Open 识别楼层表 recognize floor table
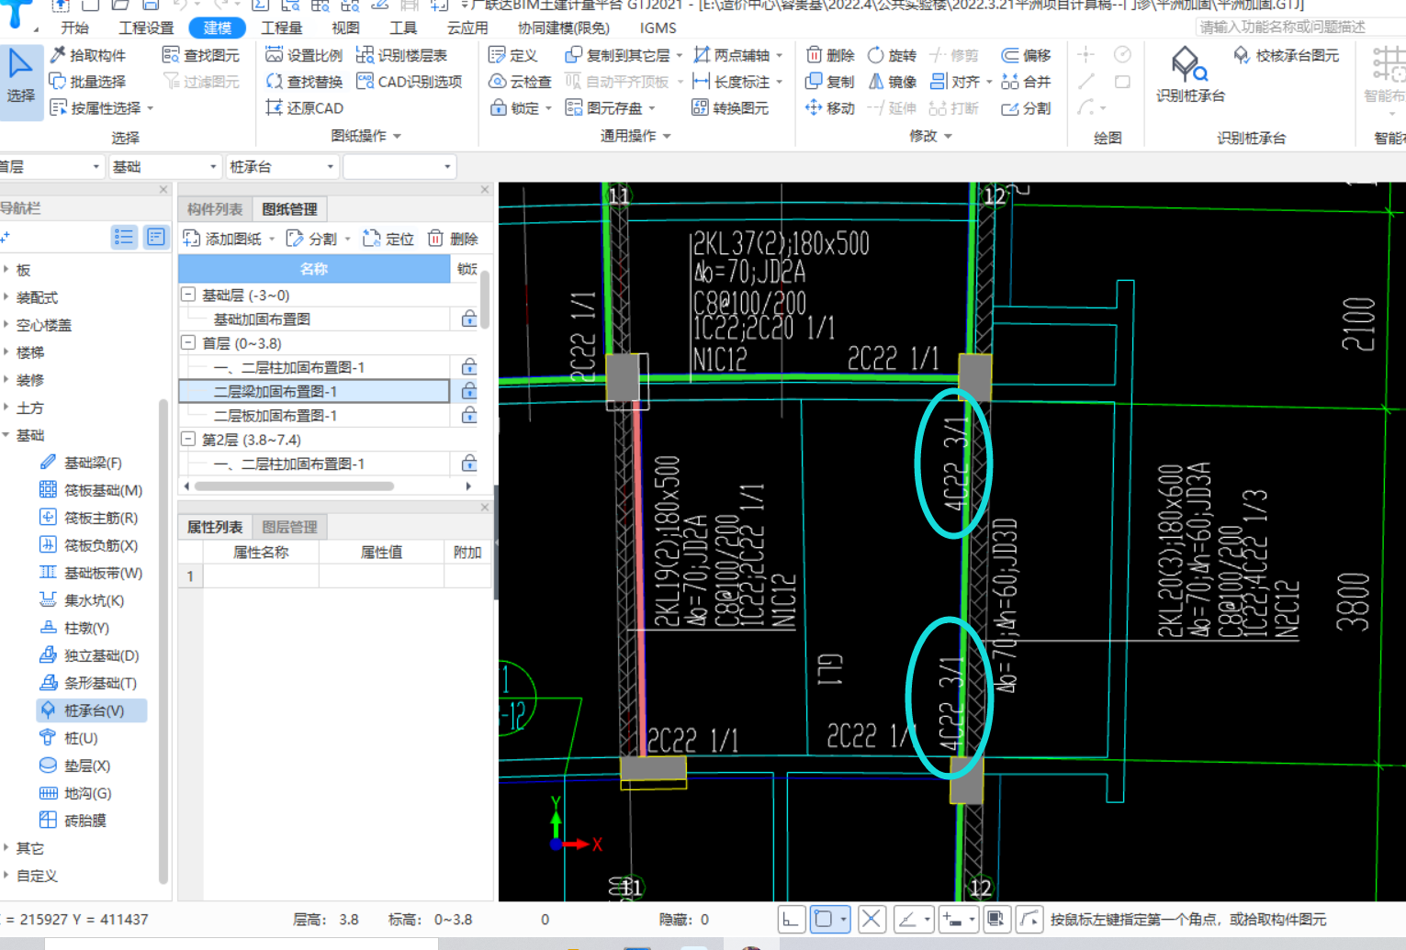 401,55
